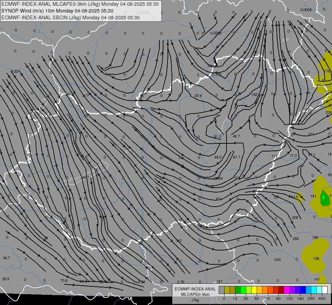The width and height of the screenshot is (332, 305).
Task: Click the map value '262'
Action: click(x=296, y=239)
